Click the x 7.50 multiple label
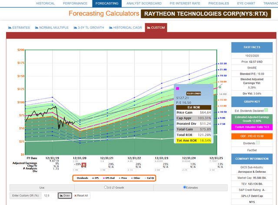This screenshot has height=205, width=278. [222, 124]
